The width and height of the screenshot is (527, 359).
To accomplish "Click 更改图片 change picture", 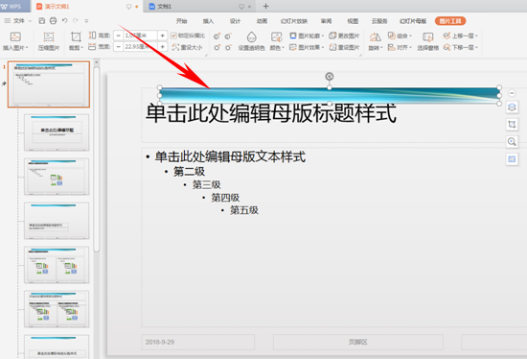I will 344,36.
